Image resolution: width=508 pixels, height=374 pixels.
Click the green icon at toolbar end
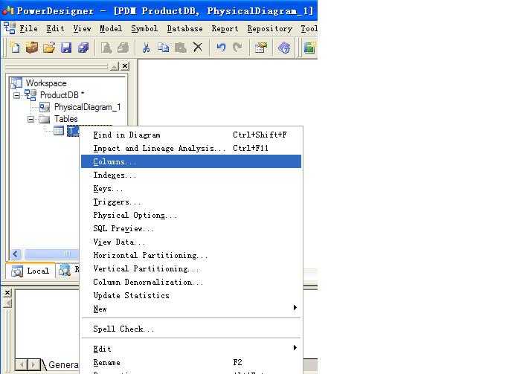(x=309, y=48)
